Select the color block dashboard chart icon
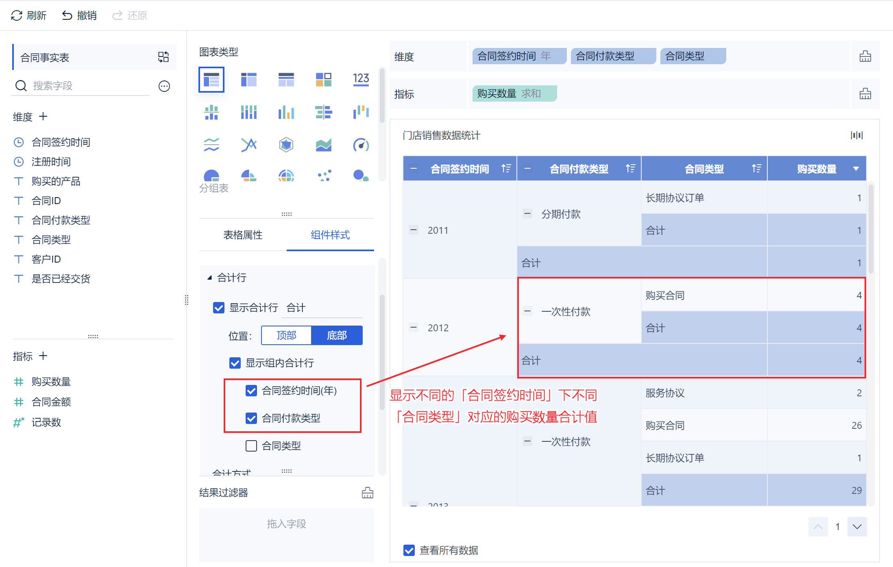 pos(324,80)
